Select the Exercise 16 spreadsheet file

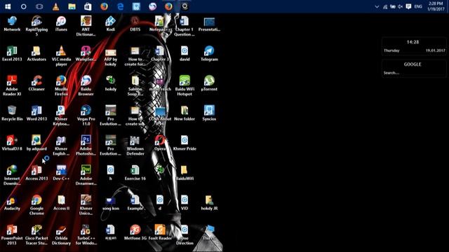tap(135, 173)
